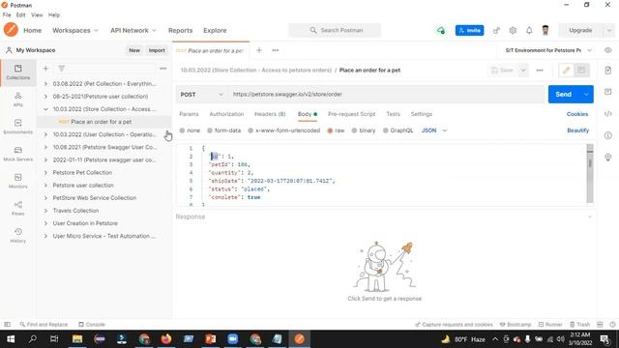Expand the 03.08.2022 Pet Collection
The width and height of the screenshot is (619, 348).
[45, 84]
